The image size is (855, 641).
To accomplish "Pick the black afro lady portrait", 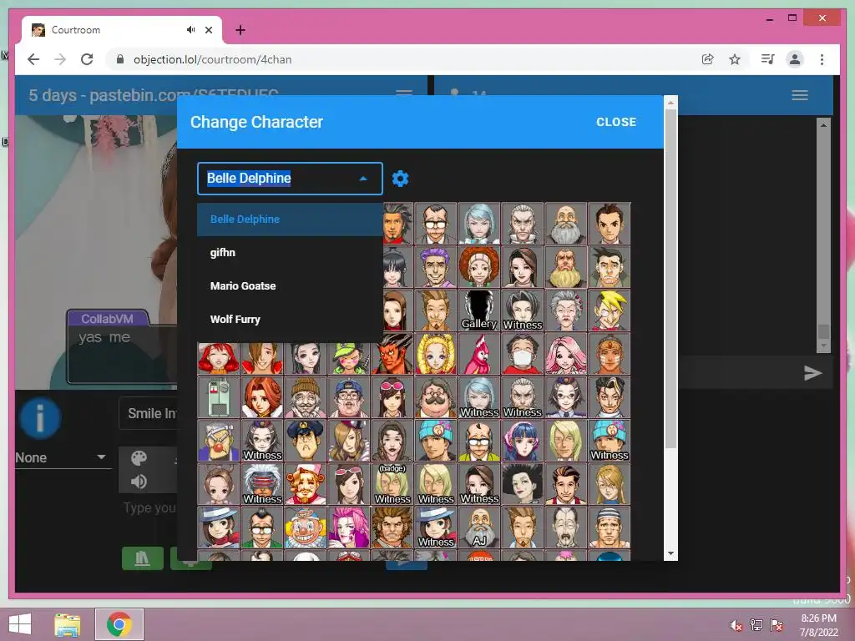I will 523,484.
